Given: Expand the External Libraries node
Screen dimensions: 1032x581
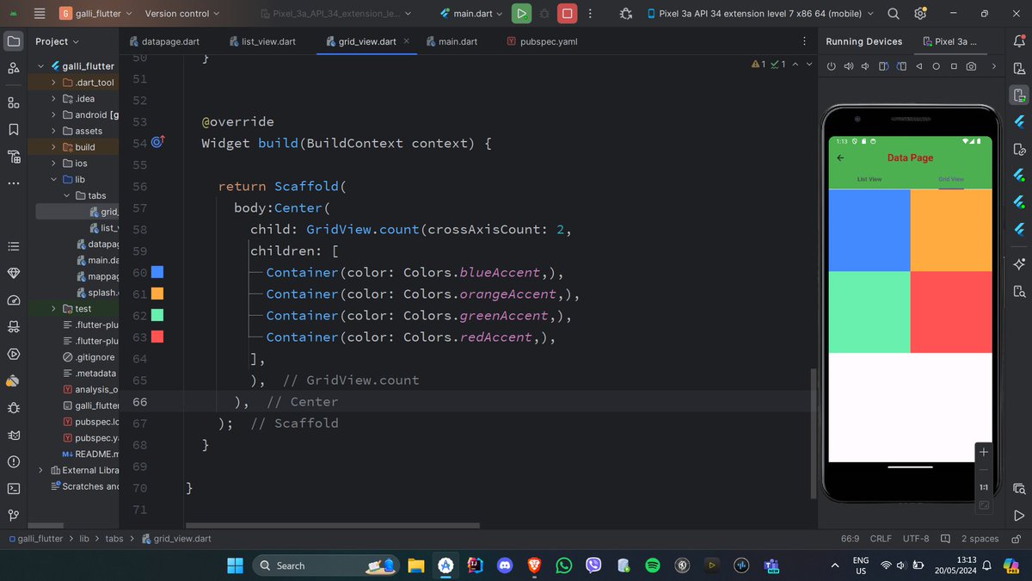Looking at the screenshot, I should coord(40,470).
